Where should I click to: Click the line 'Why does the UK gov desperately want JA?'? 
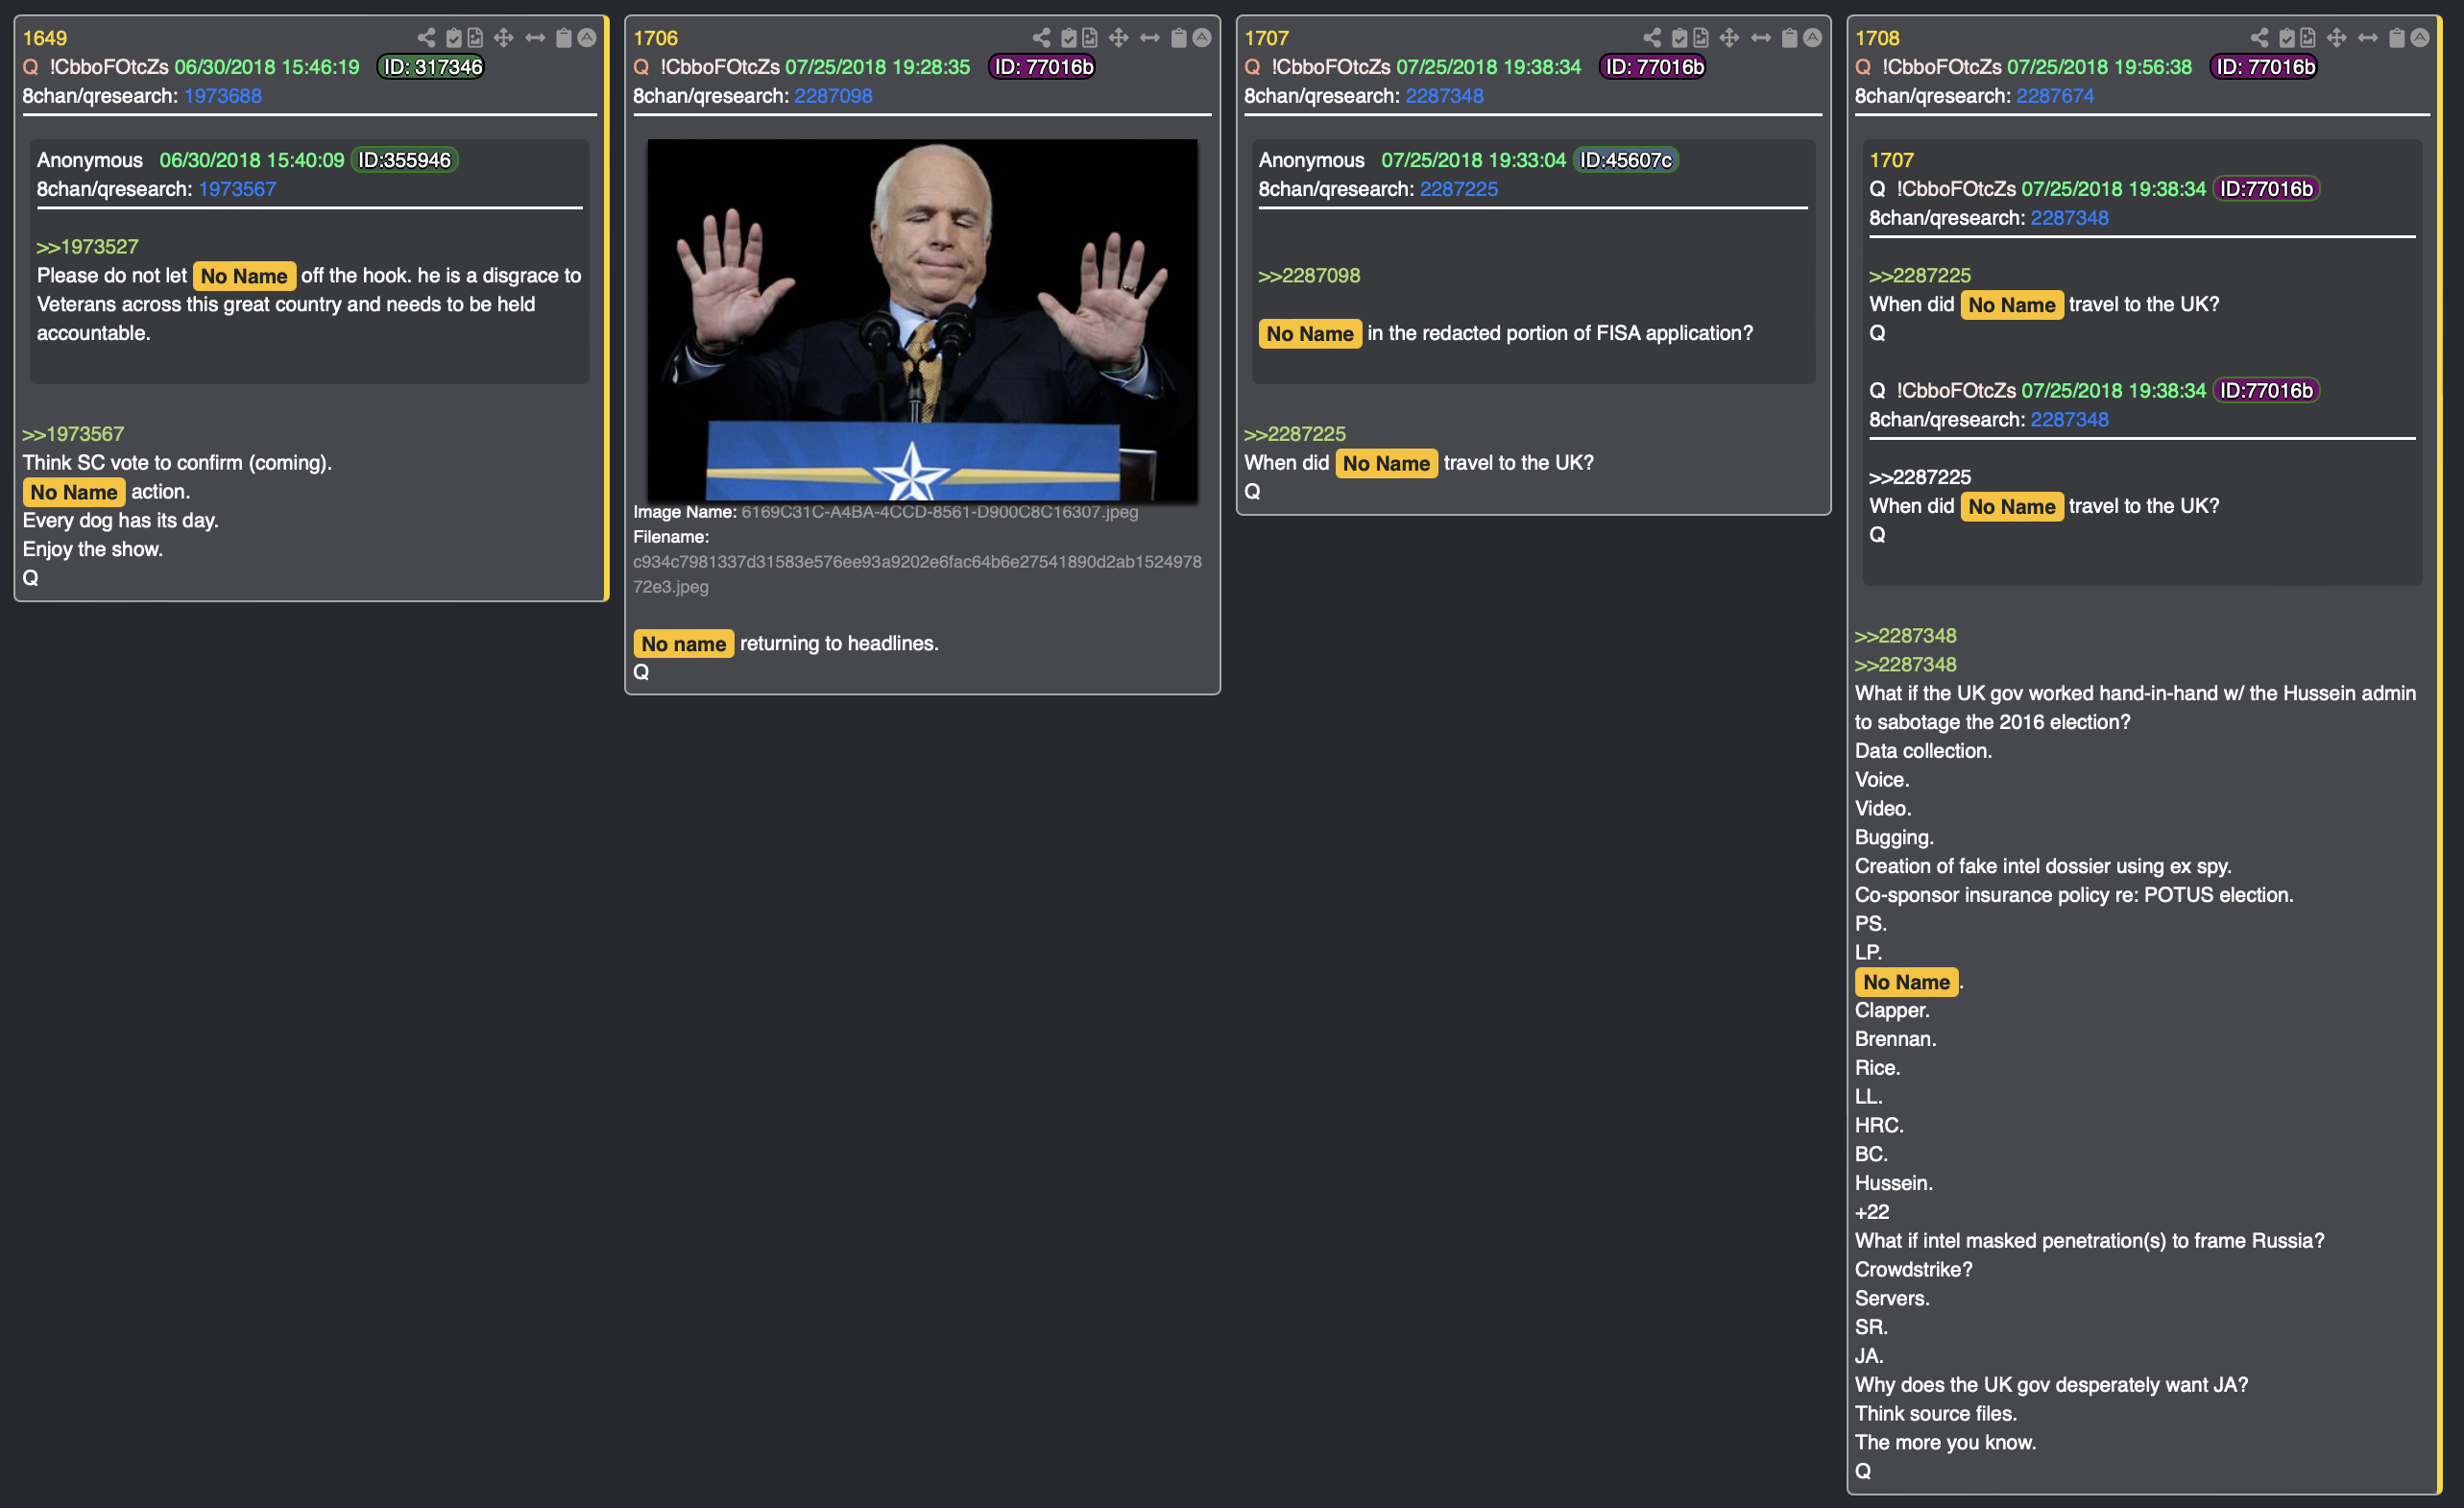coord(2052,1385)
